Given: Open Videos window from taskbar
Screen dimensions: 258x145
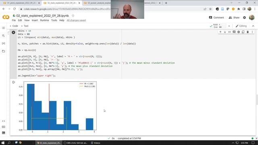Looking at the screenshot, I should 96,143.
